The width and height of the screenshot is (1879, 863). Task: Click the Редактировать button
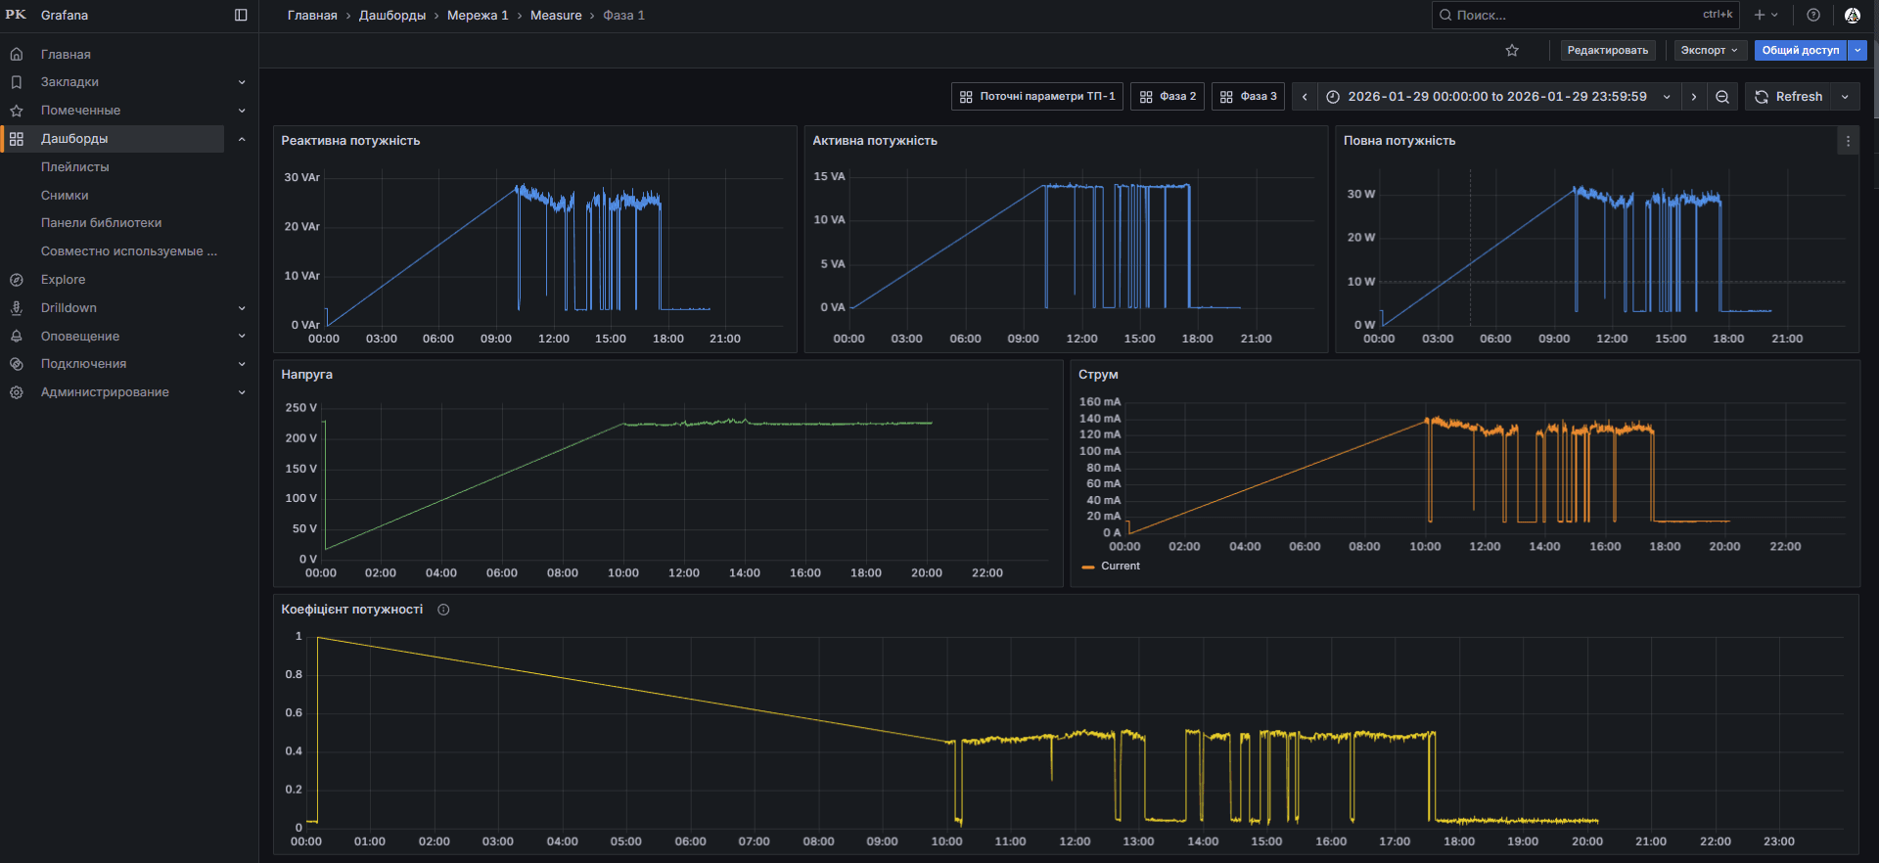(1607, 51)
